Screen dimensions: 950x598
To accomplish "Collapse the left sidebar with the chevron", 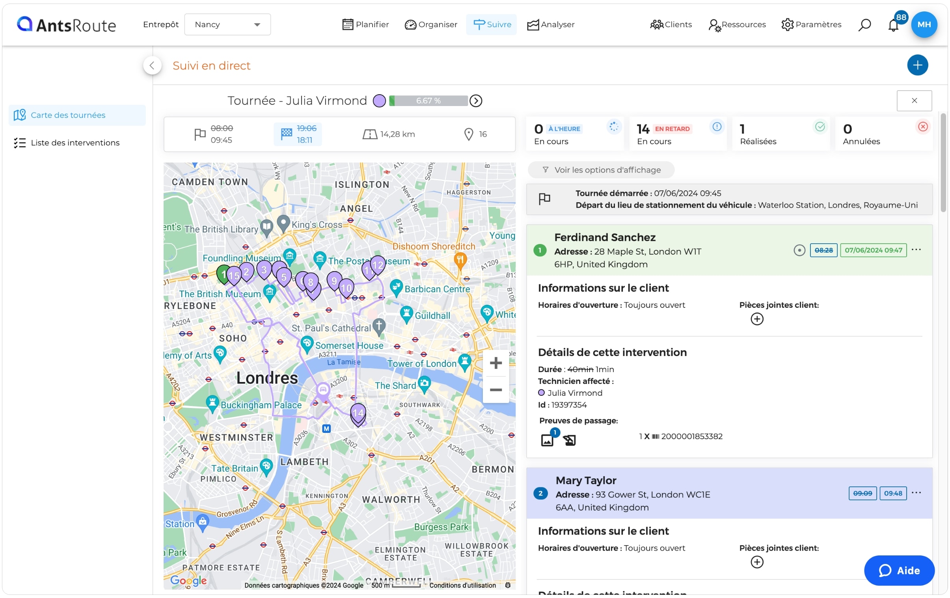I will 152,65.
